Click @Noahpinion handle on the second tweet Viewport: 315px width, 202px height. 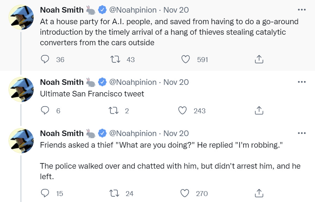coord(133,82)
